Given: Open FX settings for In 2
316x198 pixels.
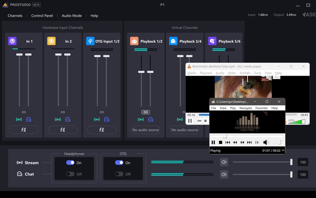Looking at the screenshot, I should [63, 130].
